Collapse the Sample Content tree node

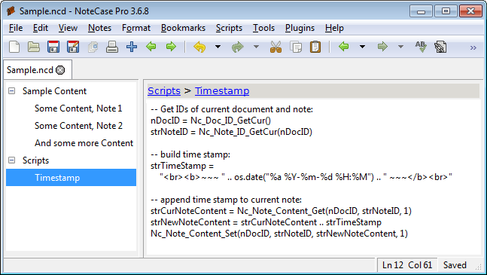click(11, 91)
